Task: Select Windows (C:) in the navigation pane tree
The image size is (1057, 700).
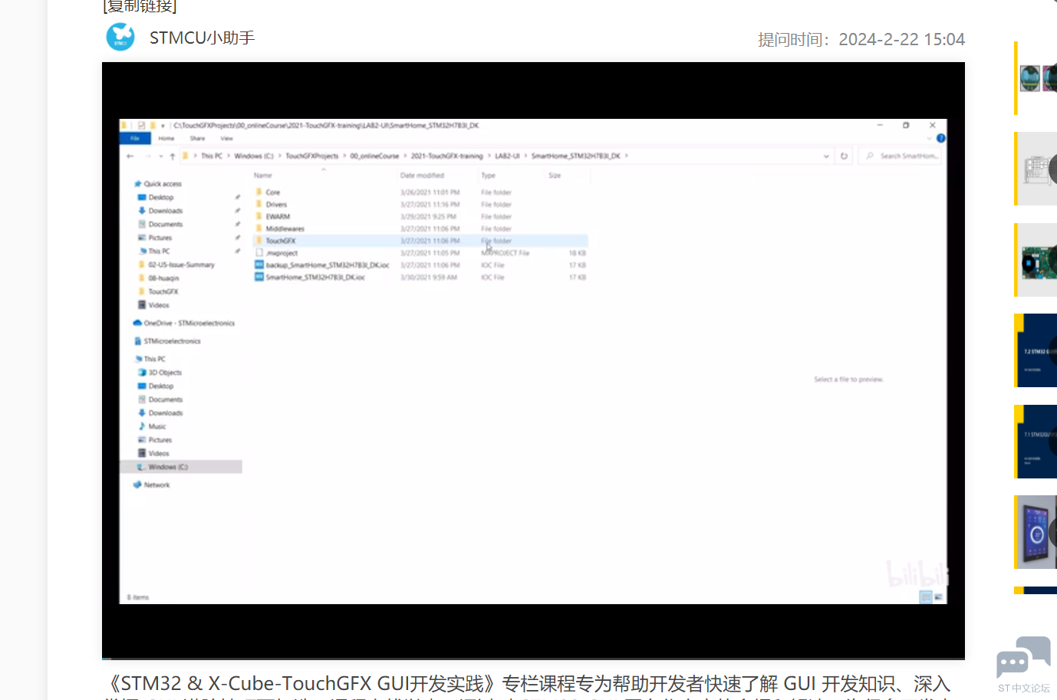Action: coord(181,467)
